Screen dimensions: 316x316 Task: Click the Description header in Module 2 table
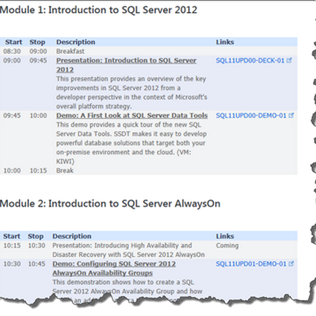tap(72, 236)
